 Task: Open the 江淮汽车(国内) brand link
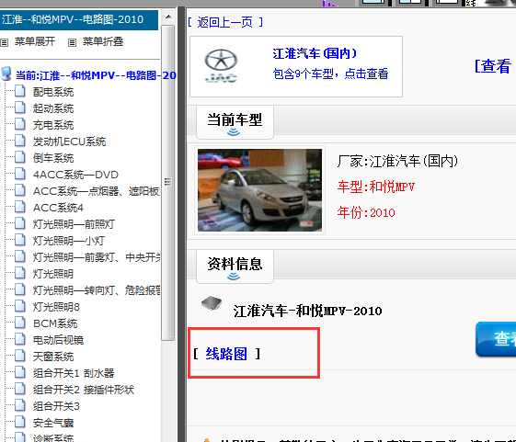pyautogui.click(x=315, y=53)
